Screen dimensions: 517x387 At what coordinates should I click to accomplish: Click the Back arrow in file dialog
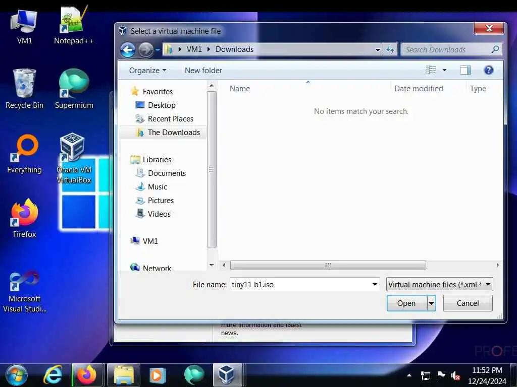pyautogui.click(x=128, y=50)
